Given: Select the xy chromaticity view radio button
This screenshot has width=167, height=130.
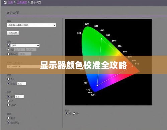Looking at the screenshot, I should tap(67, 114).
